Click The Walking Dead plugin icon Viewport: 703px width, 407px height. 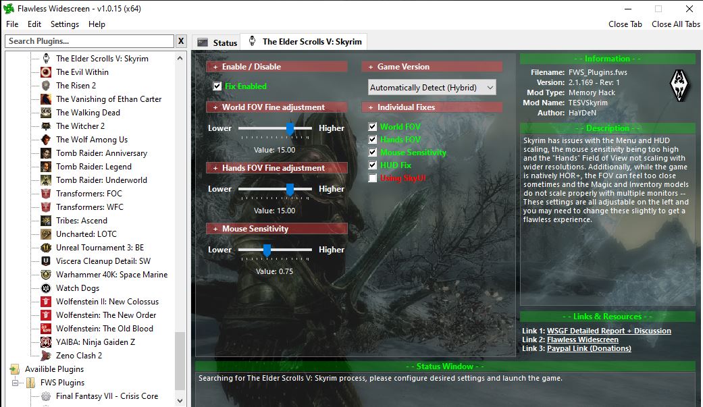click(46, 113)
